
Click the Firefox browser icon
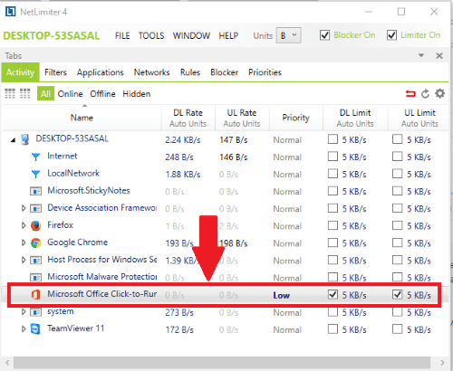(x=35, y=225)
